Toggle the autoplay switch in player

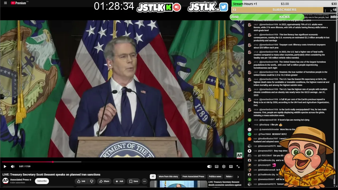209,167
